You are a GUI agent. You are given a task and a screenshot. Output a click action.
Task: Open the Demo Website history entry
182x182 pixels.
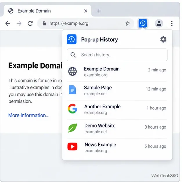117,129
